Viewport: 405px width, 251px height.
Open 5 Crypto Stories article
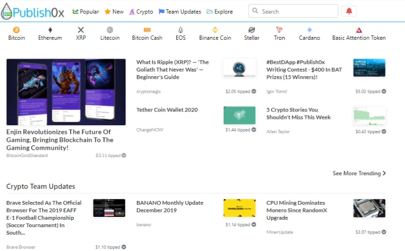pos(298,113)
